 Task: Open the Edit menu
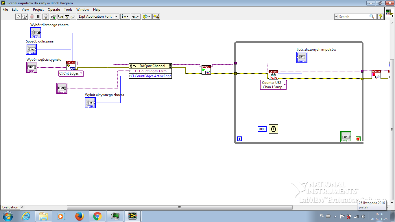pos(15,10)
